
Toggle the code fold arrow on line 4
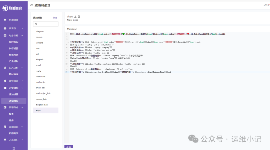pos(69,42)
